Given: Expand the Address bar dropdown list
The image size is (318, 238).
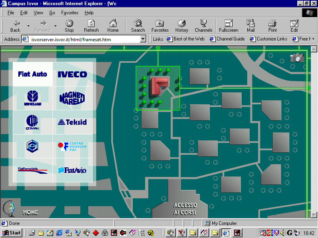Looking at the screenshot, I should click(143, 39).
